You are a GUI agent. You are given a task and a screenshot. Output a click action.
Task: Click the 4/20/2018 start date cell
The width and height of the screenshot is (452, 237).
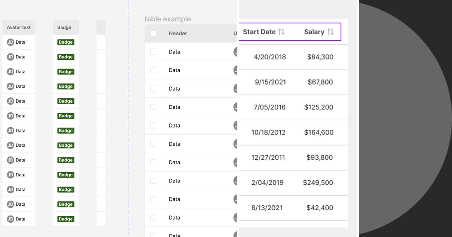pos(269,57)
